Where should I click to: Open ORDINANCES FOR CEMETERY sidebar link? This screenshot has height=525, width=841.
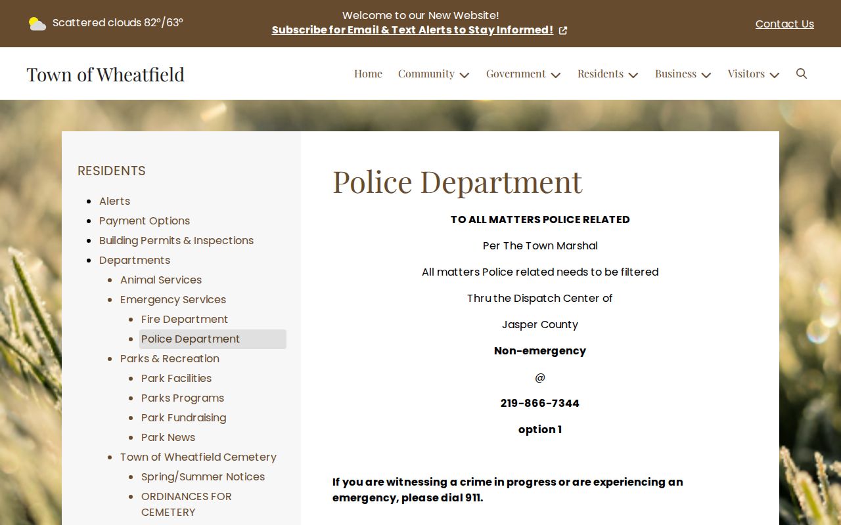(187, 504)
